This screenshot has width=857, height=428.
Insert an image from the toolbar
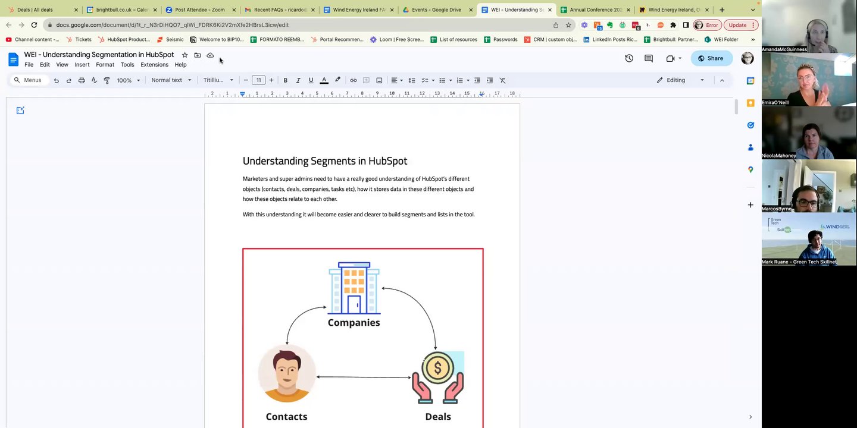379,80
